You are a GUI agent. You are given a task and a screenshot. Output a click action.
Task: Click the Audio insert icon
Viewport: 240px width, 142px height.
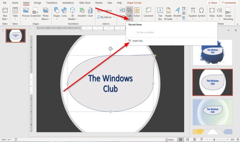[219, 10]
